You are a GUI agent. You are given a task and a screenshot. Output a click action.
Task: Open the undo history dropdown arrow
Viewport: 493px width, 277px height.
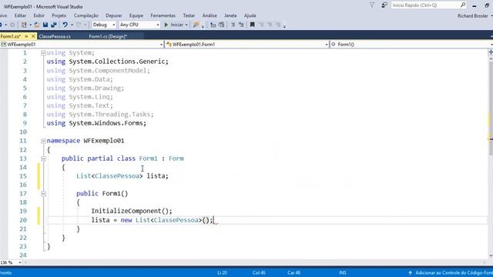pyautogui.click(x=72, y=25)
